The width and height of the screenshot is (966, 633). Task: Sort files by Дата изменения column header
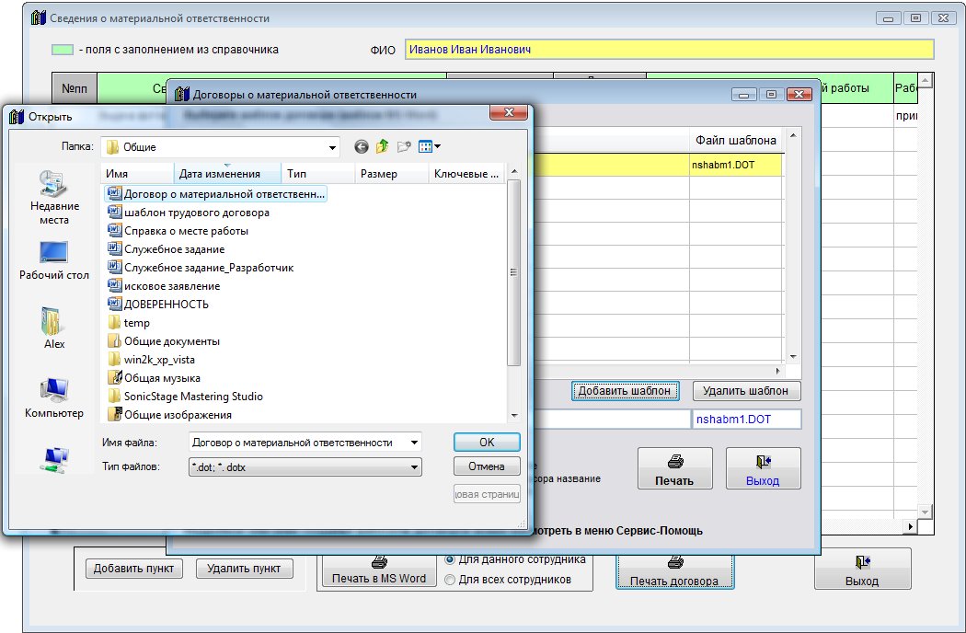pos(219,173)
